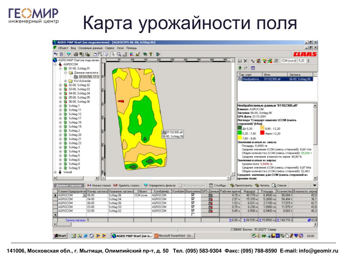This screenshot has width=347, height=260.
Task: Toggle Выполнено checkbox in Schlag 02 row
Action: (193, 211)
